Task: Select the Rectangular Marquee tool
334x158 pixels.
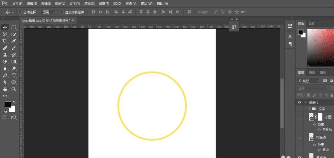Action: tap(14, 27)
